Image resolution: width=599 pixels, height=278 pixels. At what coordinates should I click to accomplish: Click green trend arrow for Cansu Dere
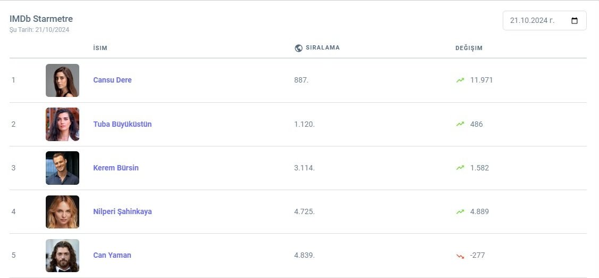click(460, 80)
